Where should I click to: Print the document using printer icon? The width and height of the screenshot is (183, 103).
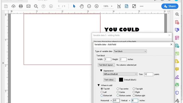(21, 6)
